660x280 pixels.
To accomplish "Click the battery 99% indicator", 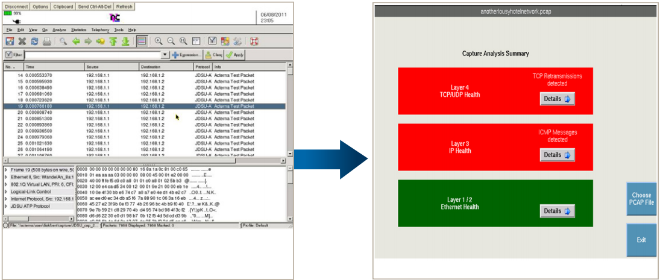I will (x=12, y=14).
